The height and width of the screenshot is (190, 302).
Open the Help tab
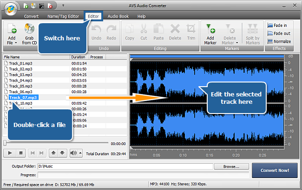[141, 16]
